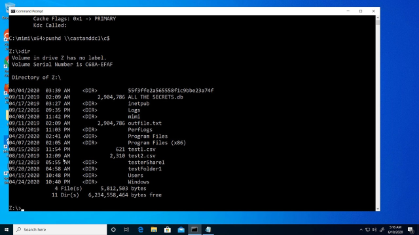This screenshot has height=235, width=419.
Task: Click 'Volume Serial Number is C68A-EFAF' line
Action: tap(62, 65)
